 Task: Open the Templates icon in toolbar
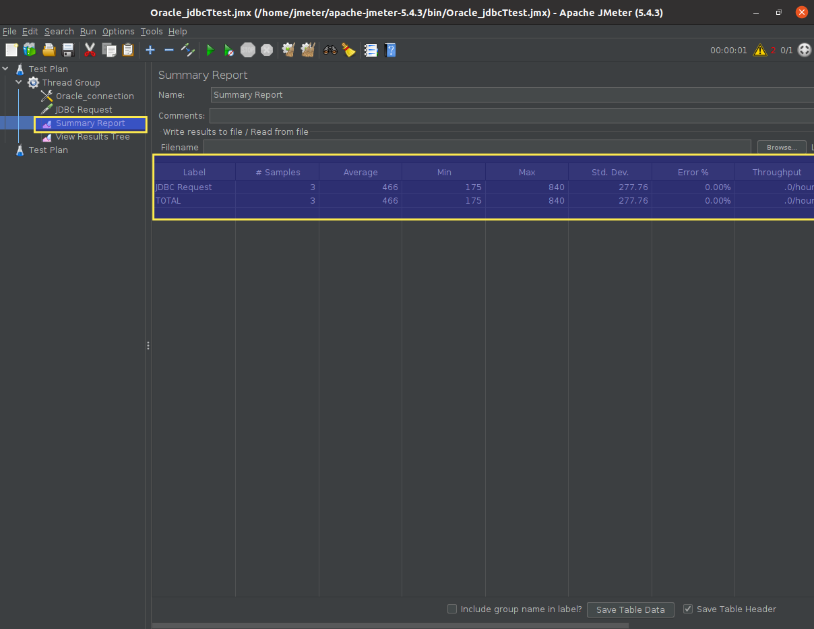click(30, 50)
